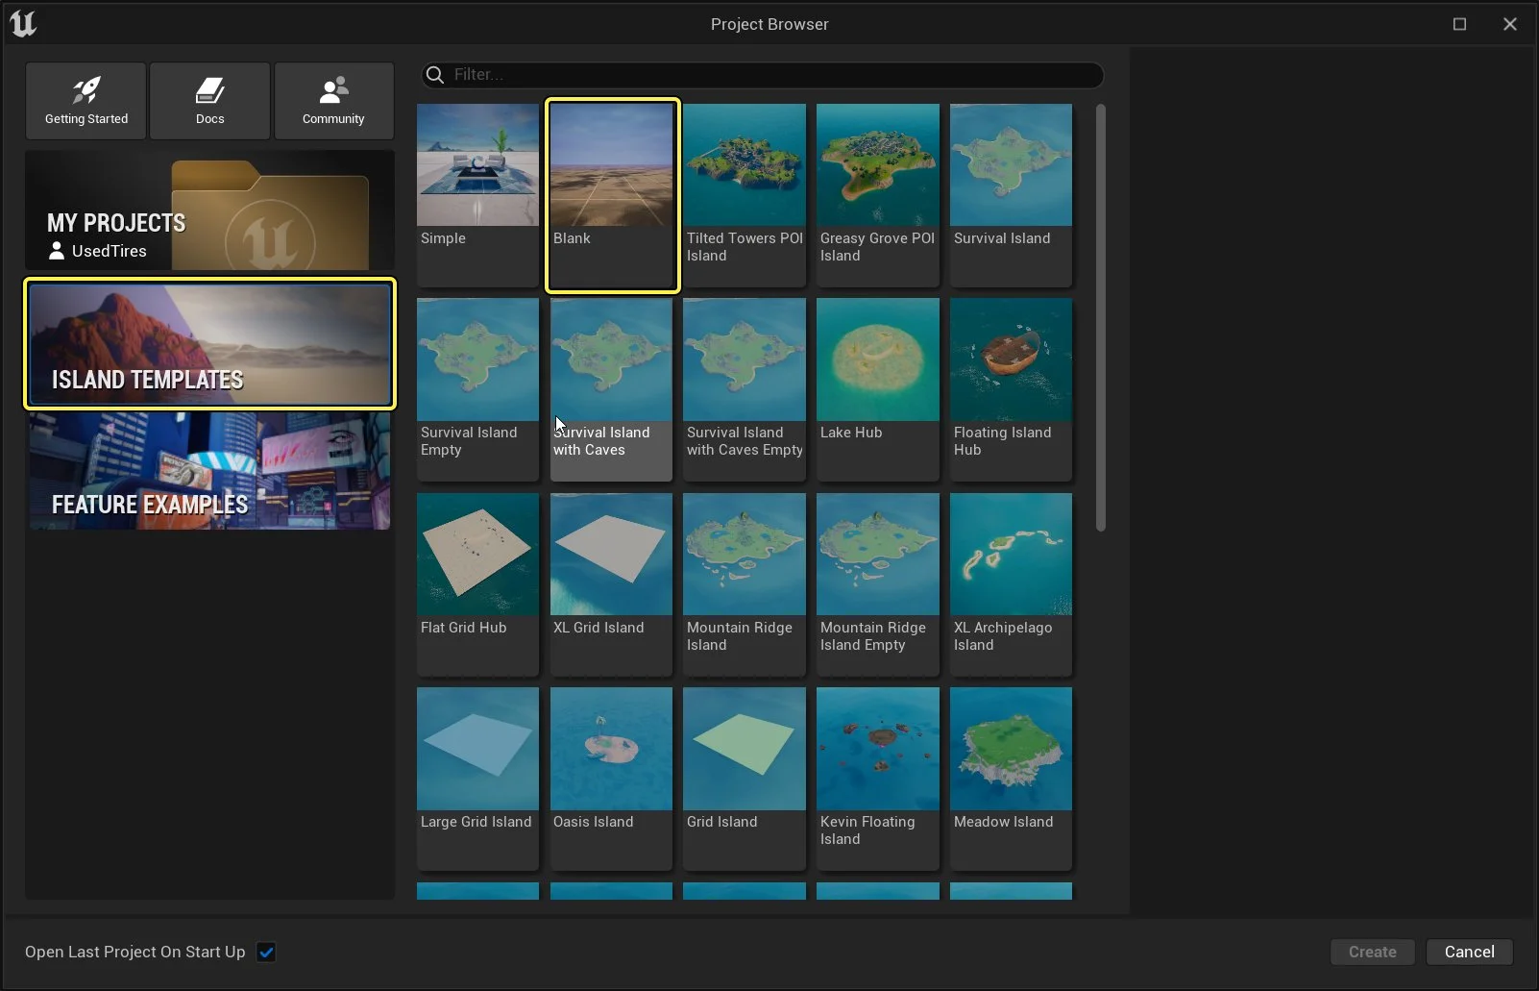Pick the Mountain Ridge Island Empty template
1539x991 pixels.
878,584
